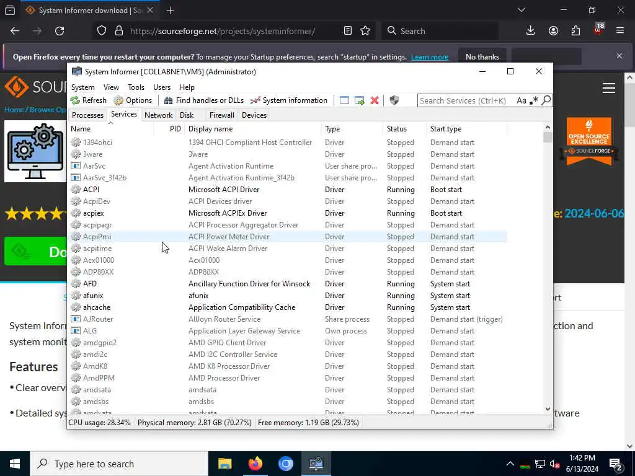This screenshot has width=635, height=476.
Task: Open the Firefox application menu
Action: click(620, 31)
